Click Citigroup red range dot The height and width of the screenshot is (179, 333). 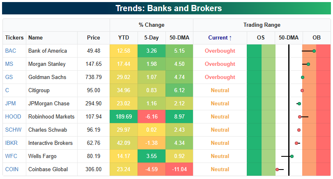click(302, 91)
